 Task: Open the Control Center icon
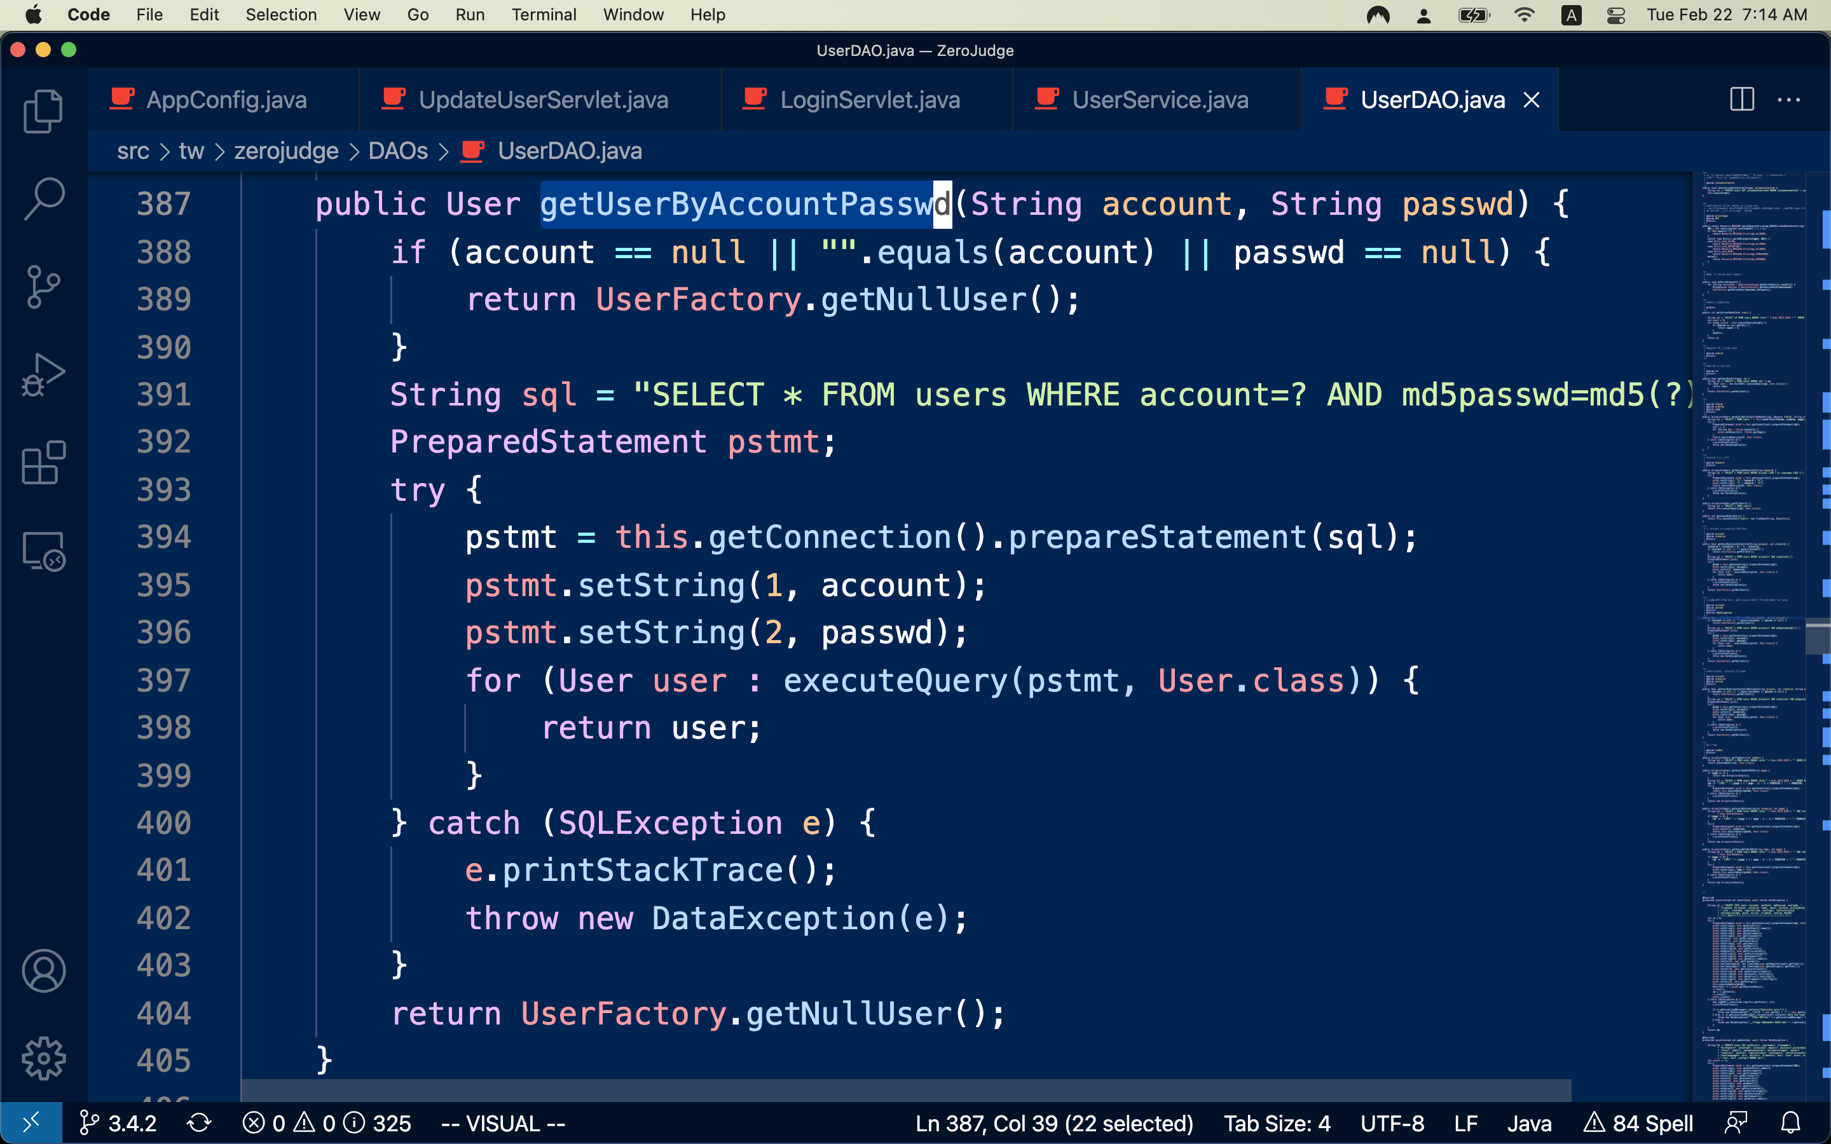tap(1615, 15)
